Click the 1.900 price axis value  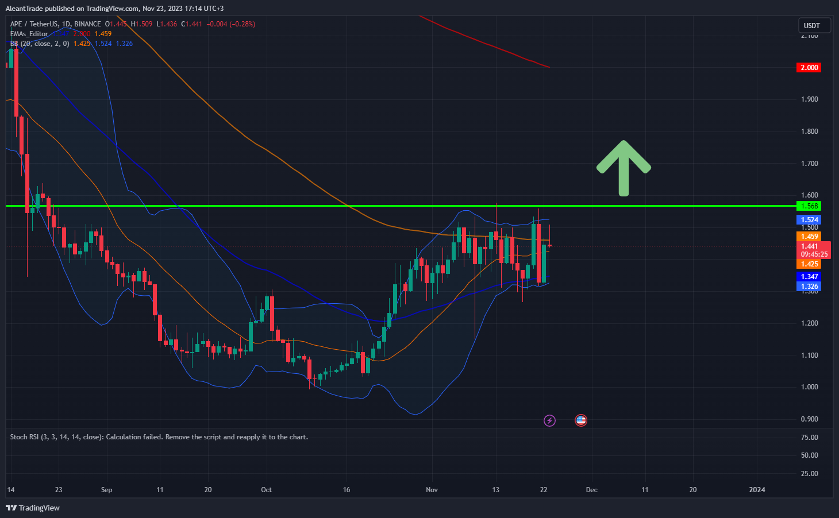tap(809, 99)
